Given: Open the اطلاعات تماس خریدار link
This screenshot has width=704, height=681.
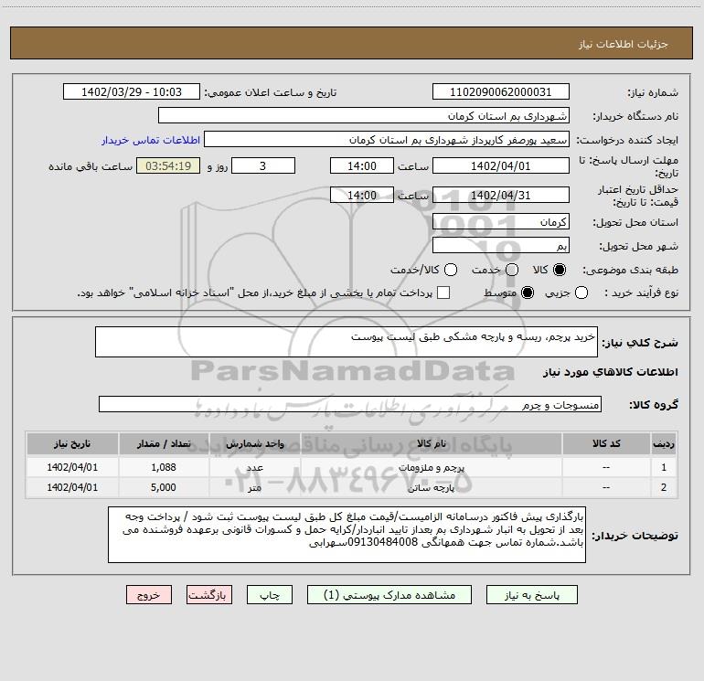Looking at the screenshot, I should [151, 140].
